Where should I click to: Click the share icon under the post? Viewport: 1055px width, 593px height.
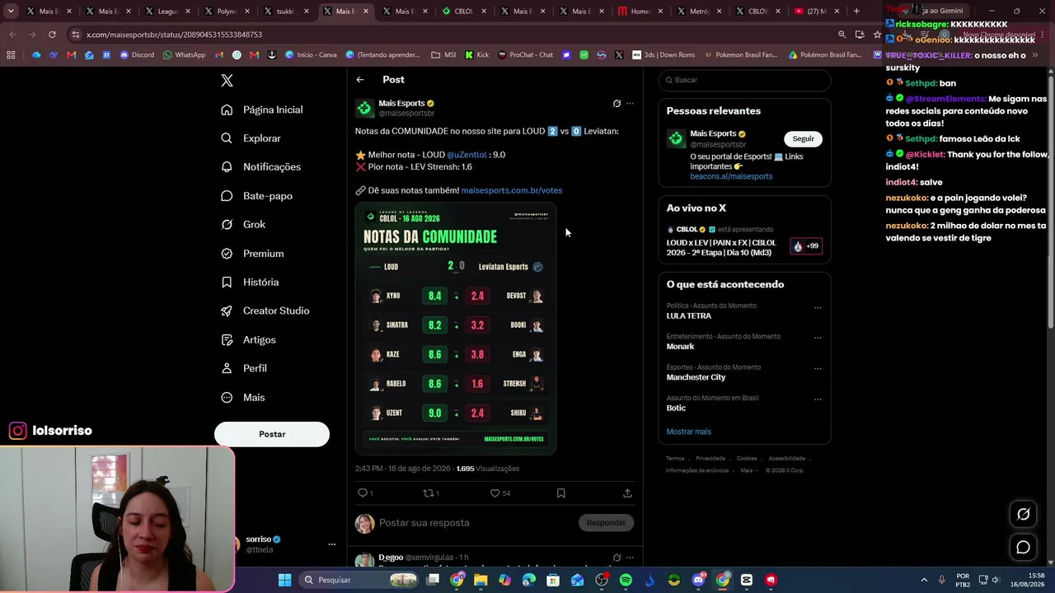pos(627,493)
